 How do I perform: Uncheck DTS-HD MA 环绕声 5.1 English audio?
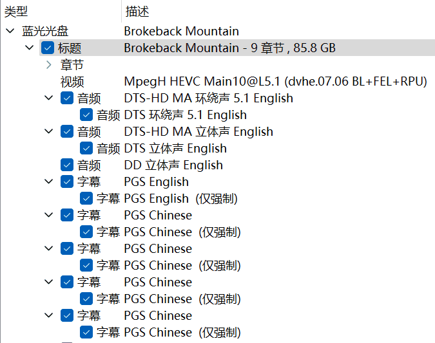(x=67, y=98)
